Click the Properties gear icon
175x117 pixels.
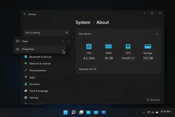[18, 49]
